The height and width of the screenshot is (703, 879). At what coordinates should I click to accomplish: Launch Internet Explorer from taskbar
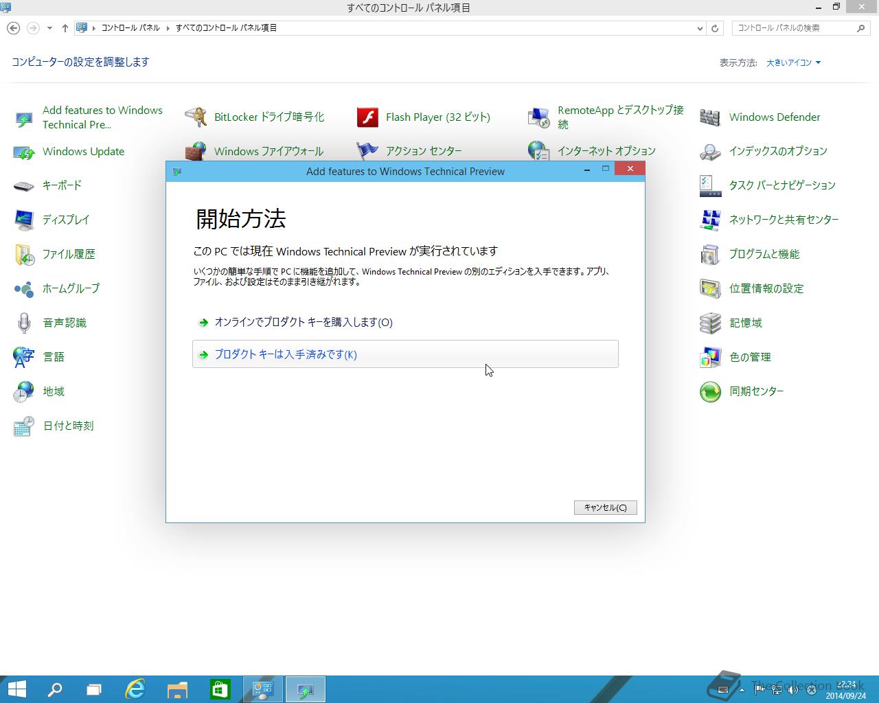pyautogui.click(x=135, y=689)
